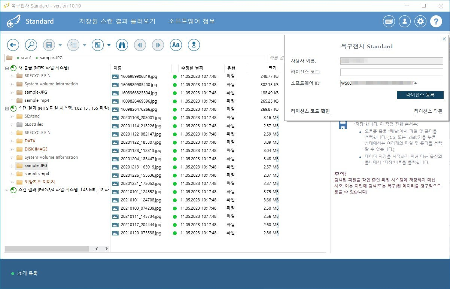Click green status dot of 20201231_173052.jpg
The image size is (450, 289).
click(174, 183)
